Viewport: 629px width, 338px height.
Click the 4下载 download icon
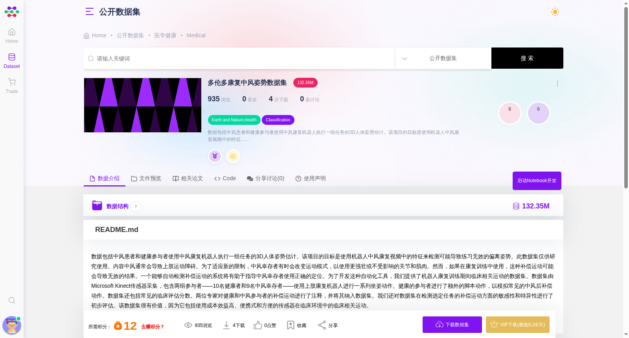[226, 325]
